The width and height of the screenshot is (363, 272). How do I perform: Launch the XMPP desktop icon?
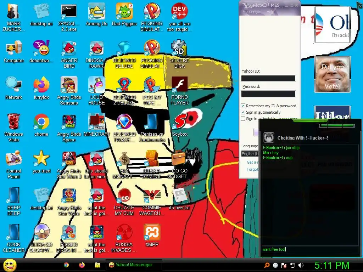point(152,236)
